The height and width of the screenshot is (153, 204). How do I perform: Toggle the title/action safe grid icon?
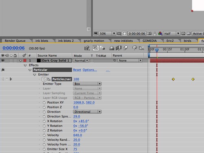pos(119,33)
